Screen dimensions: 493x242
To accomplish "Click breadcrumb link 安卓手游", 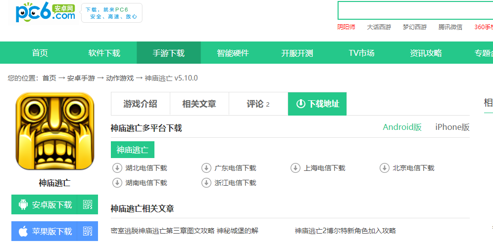I will point(81,78).
